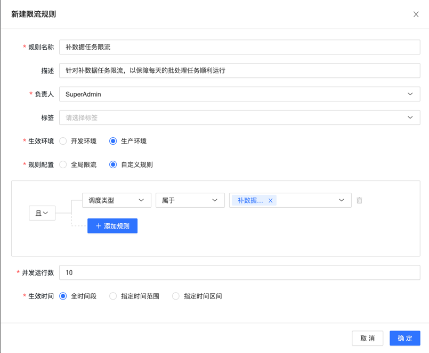Image resolution: width=429 pixels, height=353 pixels.
Task: Open the 负责人 SuperAdmin dropdown
Action: coord(240,94)
